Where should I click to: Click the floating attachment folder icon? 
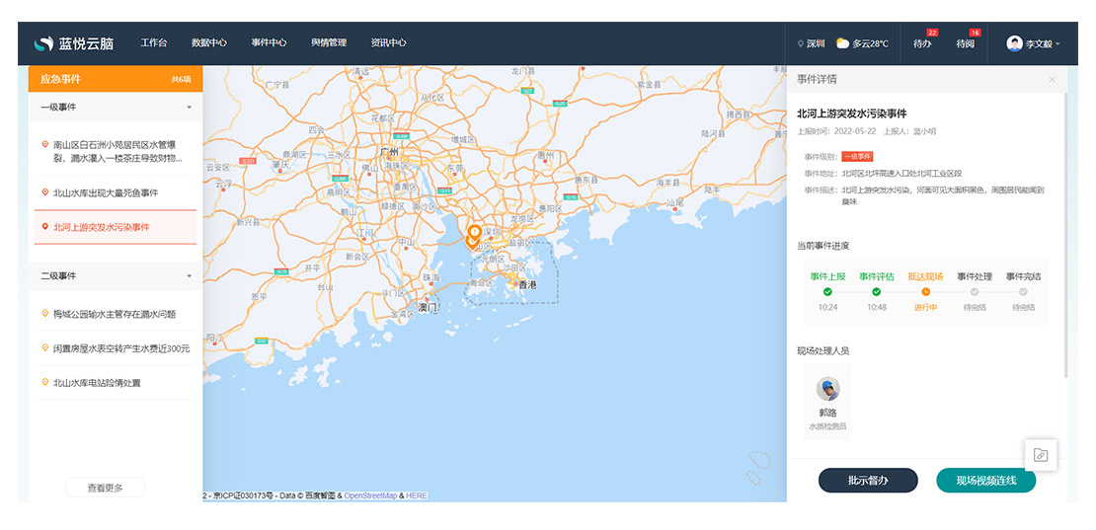(1040, 455)
